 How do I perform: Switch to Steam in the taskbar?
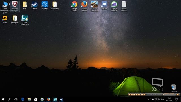click(x=62, y=99)
